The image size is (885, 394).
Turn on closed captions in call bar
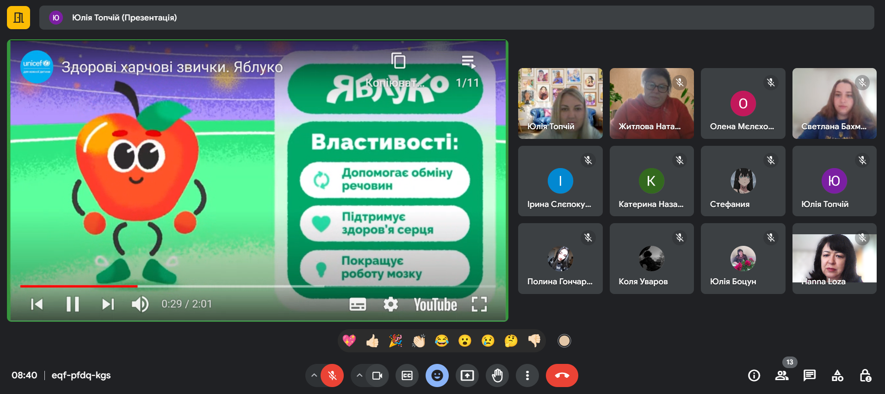(407, 375)
